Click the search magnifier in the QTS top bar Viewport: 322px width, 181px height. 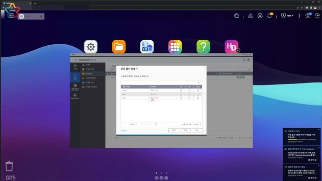236,16
